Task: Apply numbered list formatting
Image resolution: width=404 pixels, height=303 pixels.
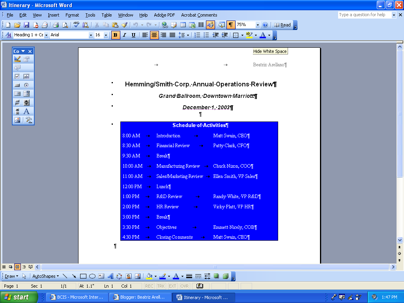Action: [x=197, y=35]
